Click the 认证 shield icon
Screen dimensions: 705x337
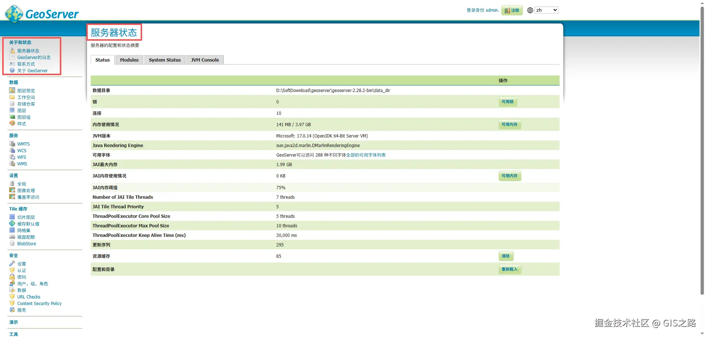coord(12,270)
